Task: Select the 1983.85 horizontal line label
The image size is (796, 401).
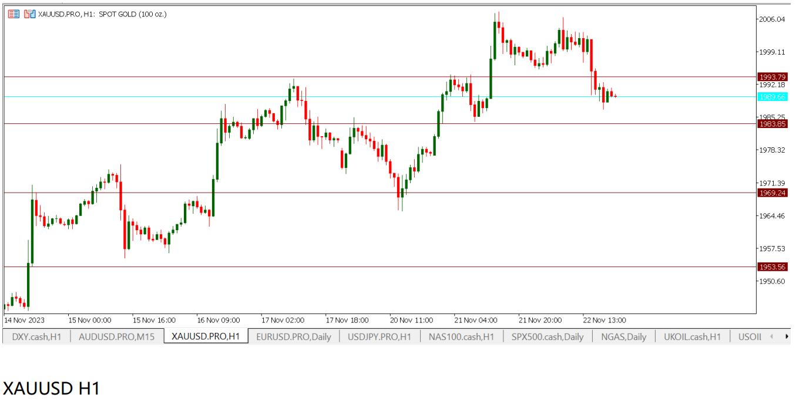Action: (x=772, y=124)
